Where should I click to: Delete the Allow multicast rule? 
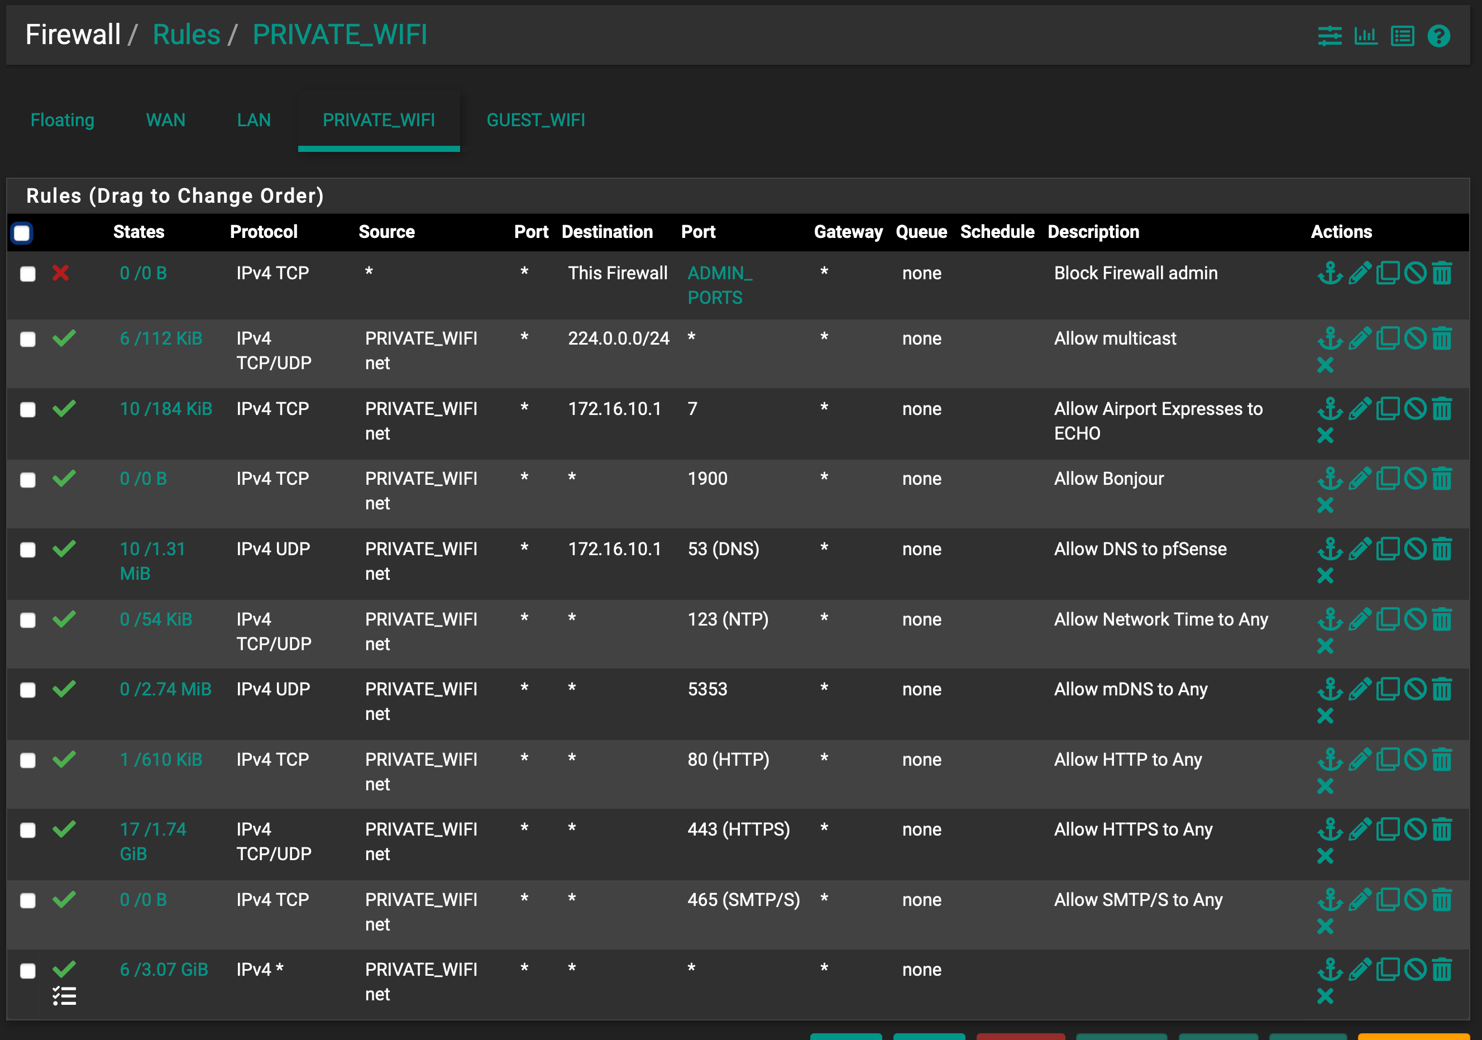[1442, 338]
